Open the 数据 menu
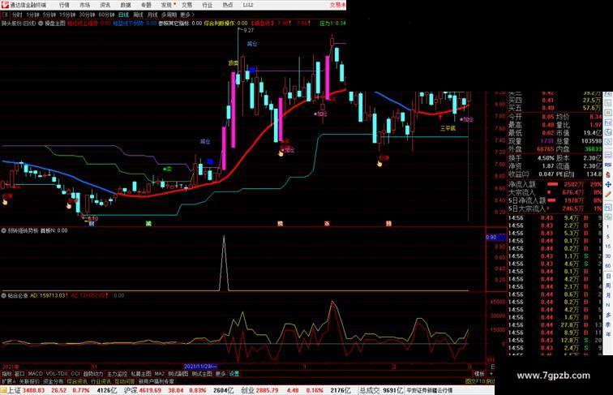 pos(126,5)
